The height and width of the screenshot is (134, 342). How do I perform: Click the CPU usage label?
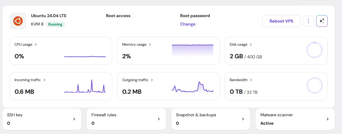[x=23, y=44]
